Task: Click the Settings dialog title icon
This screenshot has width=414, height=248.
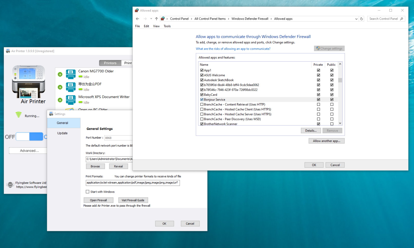Action: click(51, 114)
